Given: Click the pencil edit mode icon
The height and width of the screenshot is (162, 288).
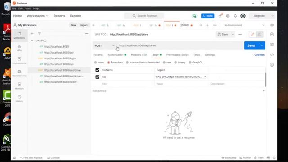Looking at the screenshot, I should coord(252,34).
